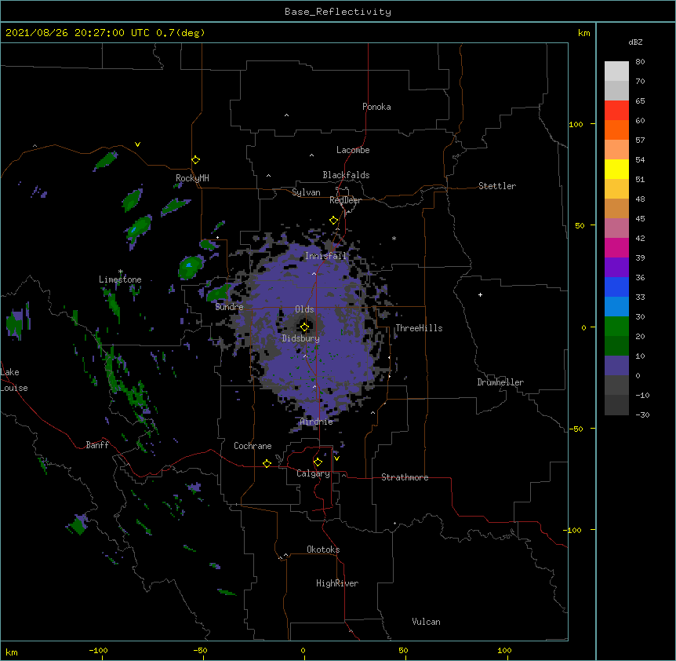Click the Vulcan label

426,622
